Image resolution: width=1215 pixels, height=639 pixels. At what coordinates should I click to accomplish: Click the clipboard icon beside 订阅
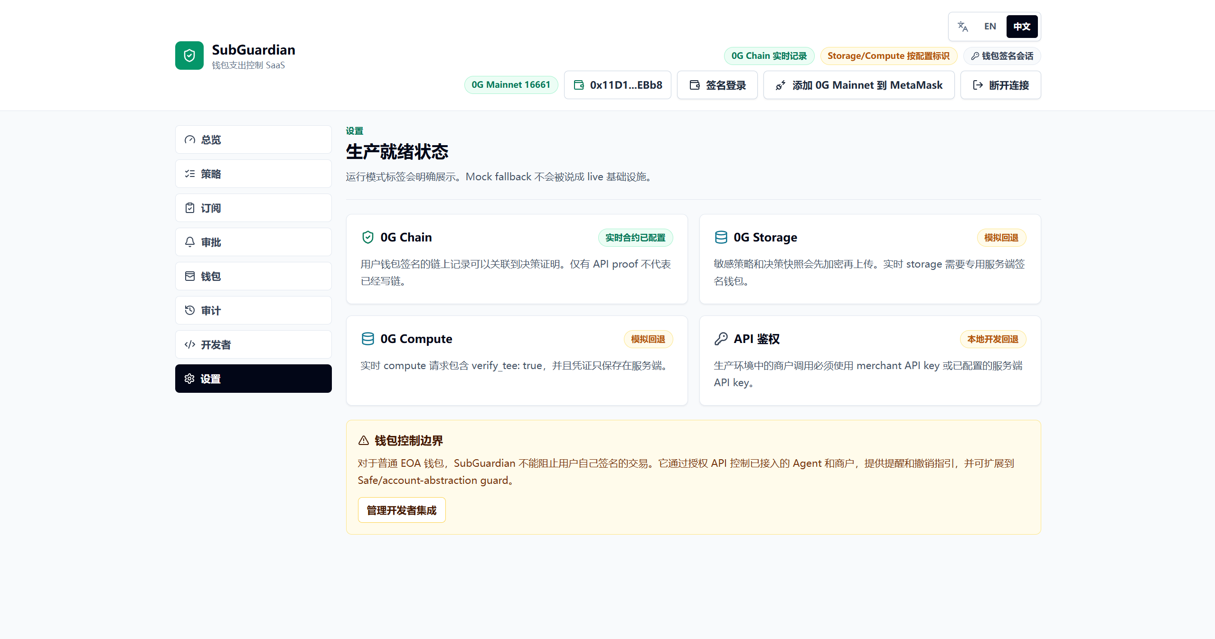pos(190,208)
